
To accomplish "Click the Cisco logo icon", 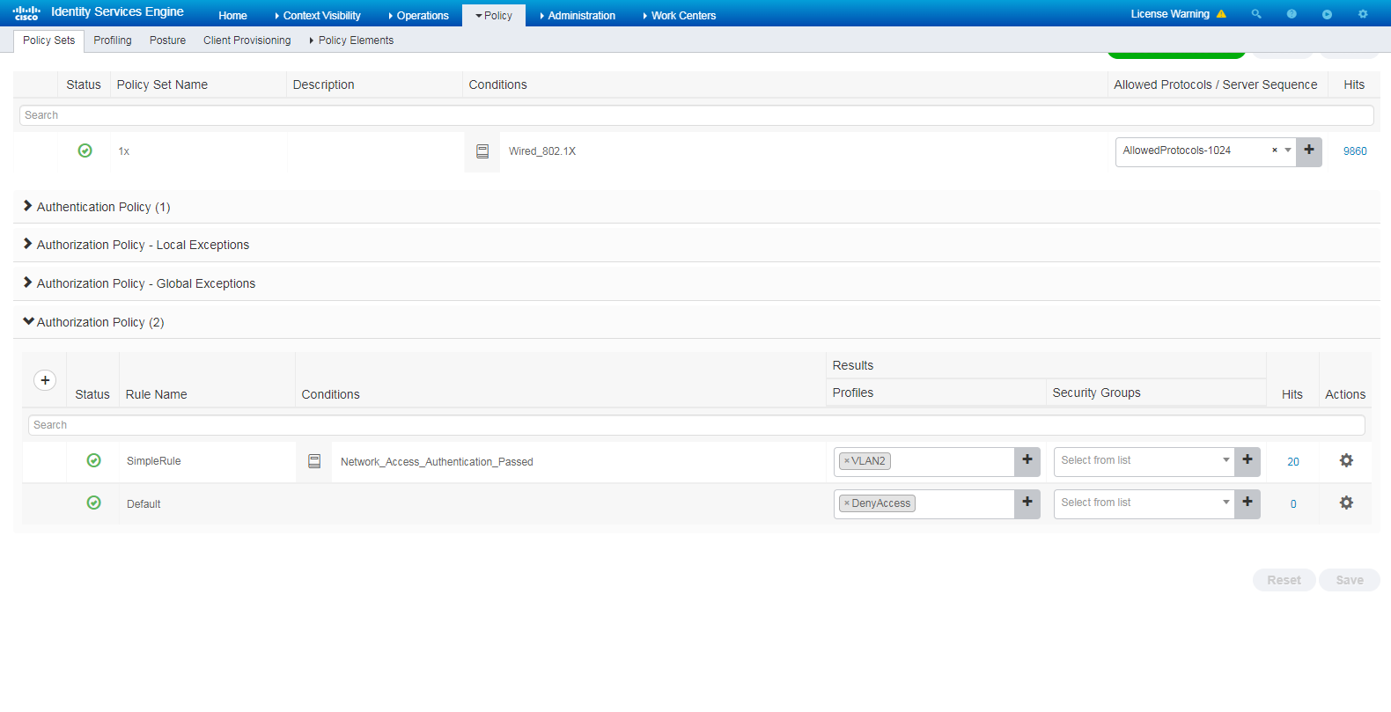I will click(26, 13).
